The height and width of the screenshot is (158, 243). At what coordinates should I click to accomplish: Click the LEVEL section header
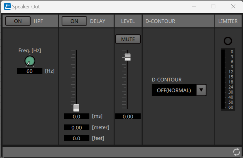tap(128, 21)
